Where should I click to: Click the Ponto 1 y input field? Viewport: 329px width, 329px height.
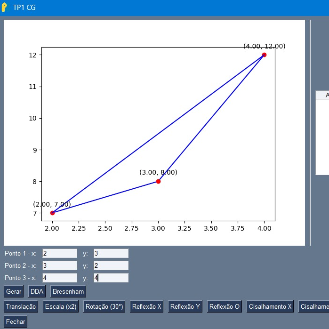[x=111, y=253]
